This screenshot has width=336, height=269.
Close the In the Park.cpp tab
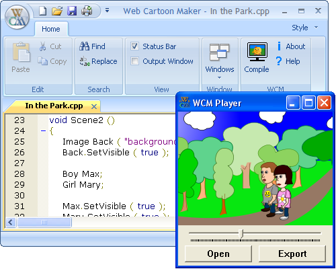(x=94, y=106)
